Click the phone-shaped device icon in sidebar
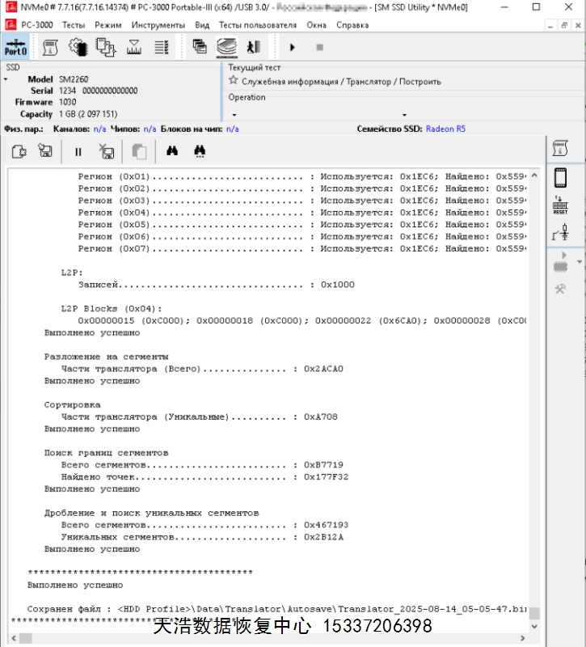The width and height of the screenshot is (586, 647). click(560, 177)
